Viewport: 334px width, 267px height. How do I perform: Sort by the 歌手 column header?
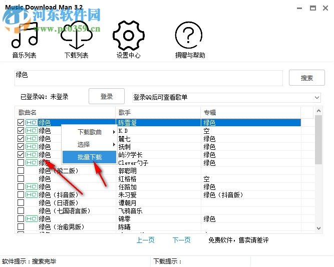[x=158, y=112]
